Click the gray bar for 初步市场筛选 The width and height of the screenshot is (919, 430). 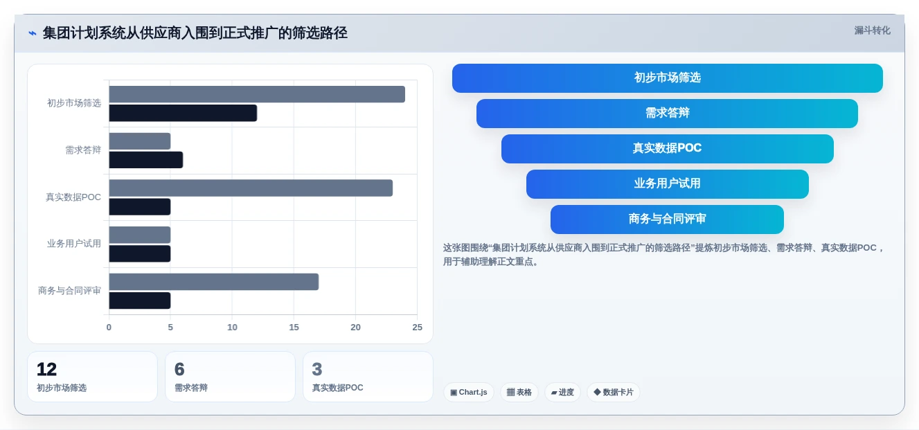tap(257, 94)
